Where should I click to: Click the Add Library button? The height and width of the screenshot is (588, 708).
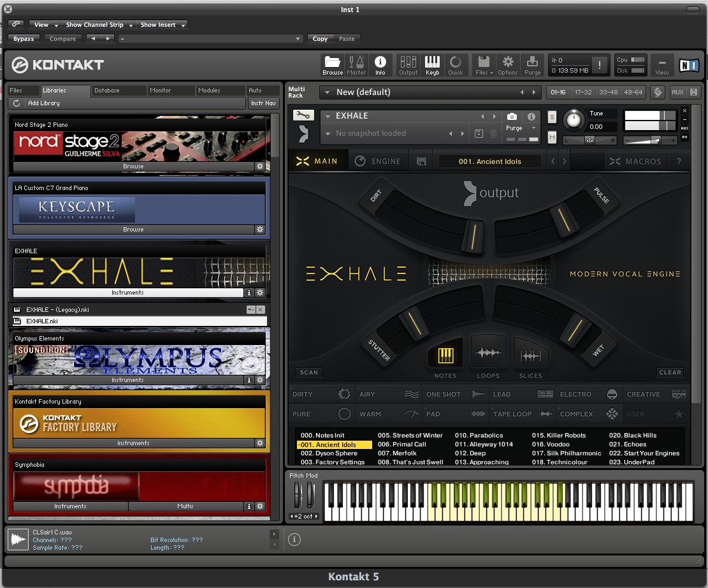click(44, 103)
